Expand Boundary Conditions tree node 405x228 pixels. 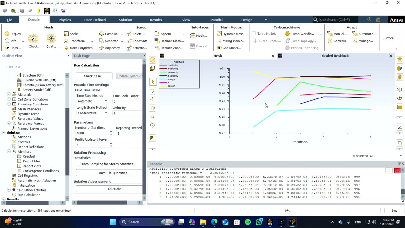[9, 104]
